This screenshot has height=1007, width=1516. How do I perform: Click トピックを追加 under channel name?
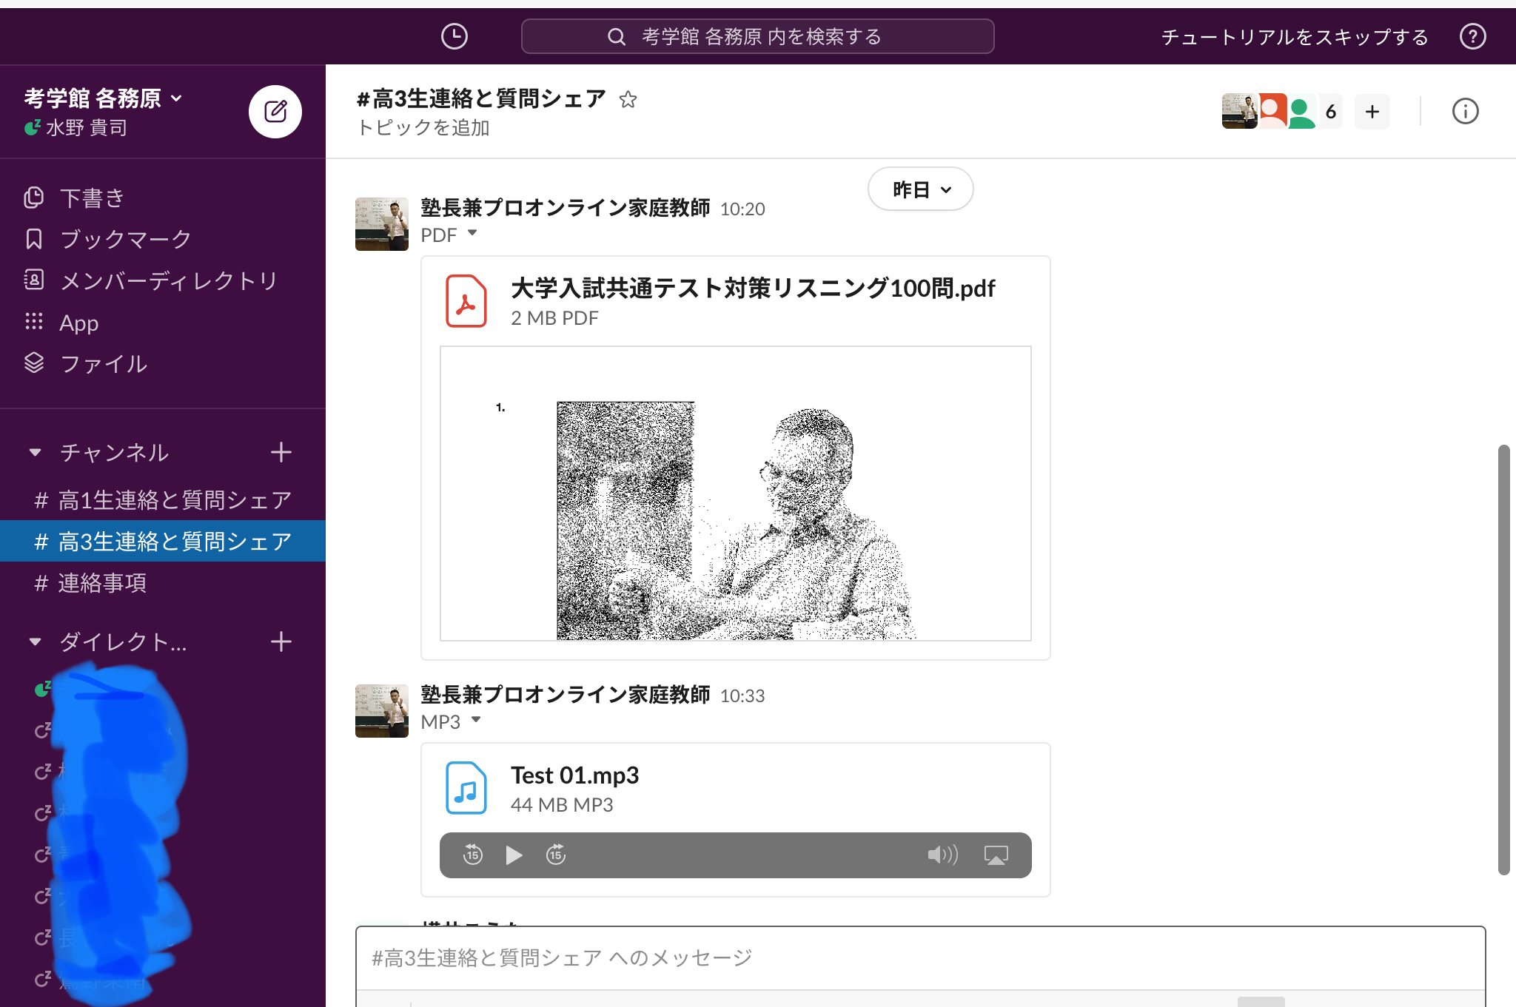tap(423, 128)
